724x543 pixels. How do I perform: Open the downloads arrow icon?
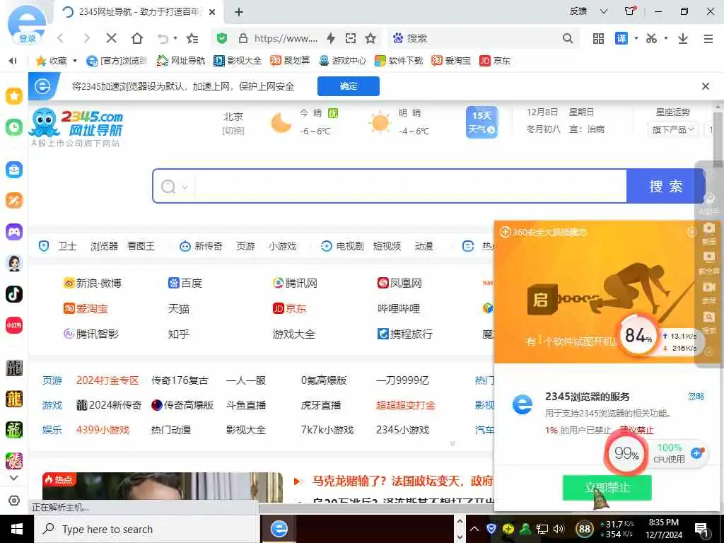(683, 38)
